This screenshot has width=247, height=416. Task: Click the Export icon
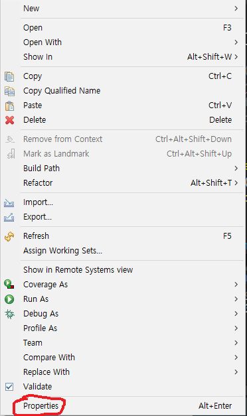pos(9,217)
